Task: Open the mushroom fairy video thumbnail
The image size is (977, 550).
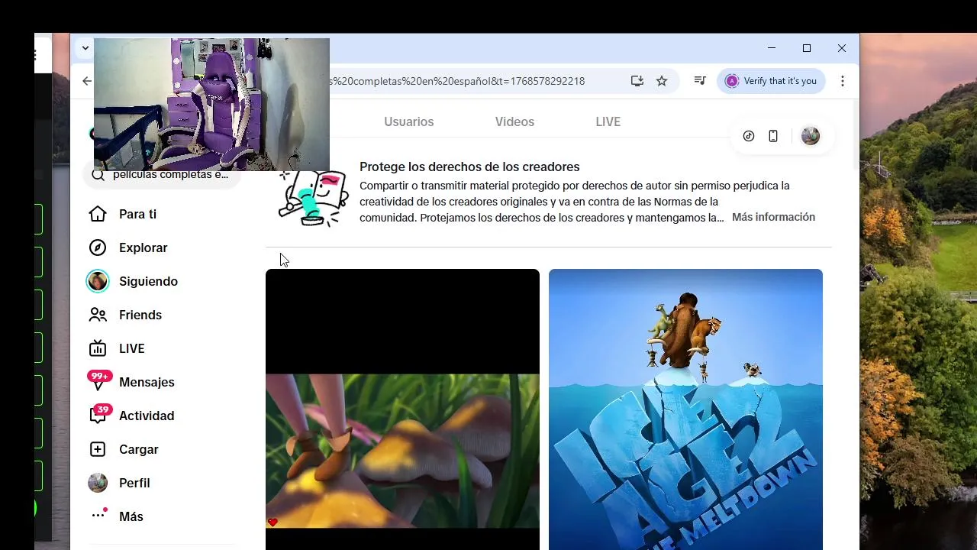Action: 402,409
